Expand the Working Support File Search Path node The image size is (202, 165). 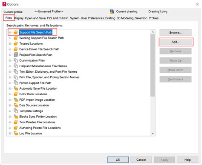coord(10,38)
